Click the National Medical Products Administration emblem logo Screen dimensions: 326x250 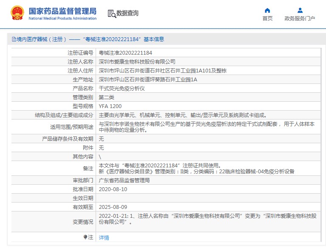pos(17,13)
